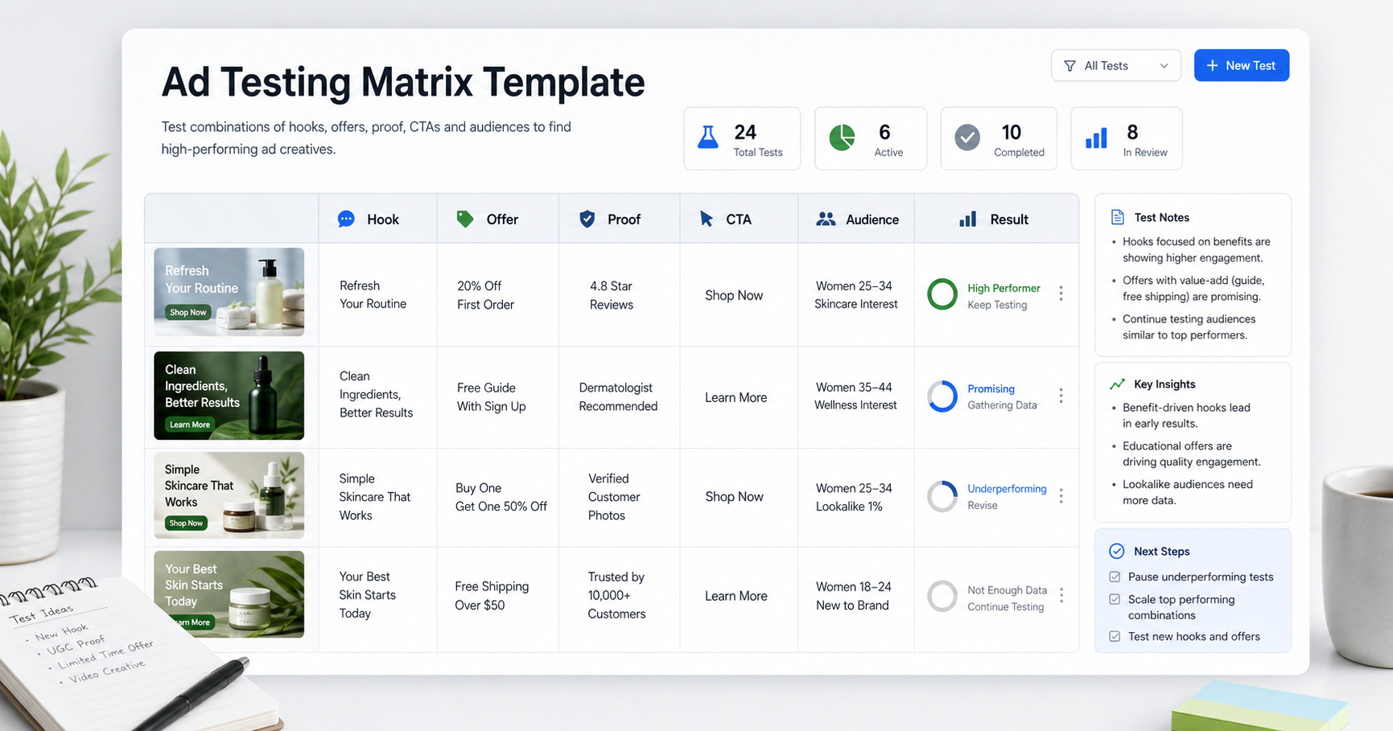The width and height of the screenshot is (1393, 731).
Task: Click the Dermatologist Recommended cell
Action: [x=618, y=397]
